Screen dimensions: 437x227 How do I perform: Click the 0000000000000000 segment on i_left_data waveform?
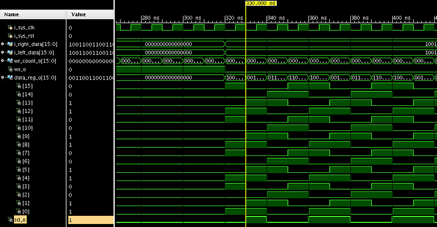[x=168, y=52]
